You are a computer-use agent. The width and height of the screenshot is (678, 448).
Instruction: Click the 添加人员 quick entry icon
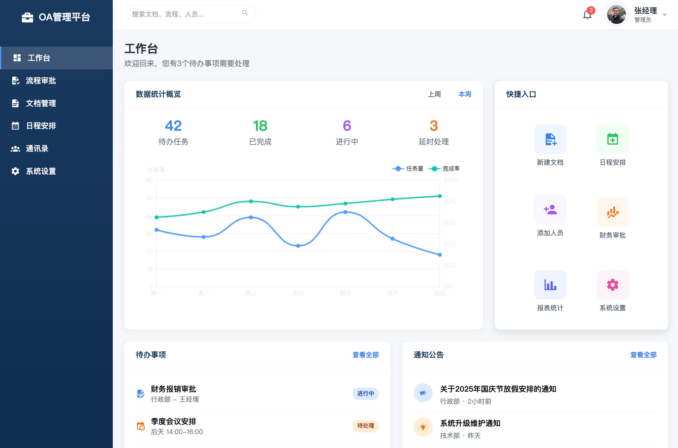click(x=550, y=210)
